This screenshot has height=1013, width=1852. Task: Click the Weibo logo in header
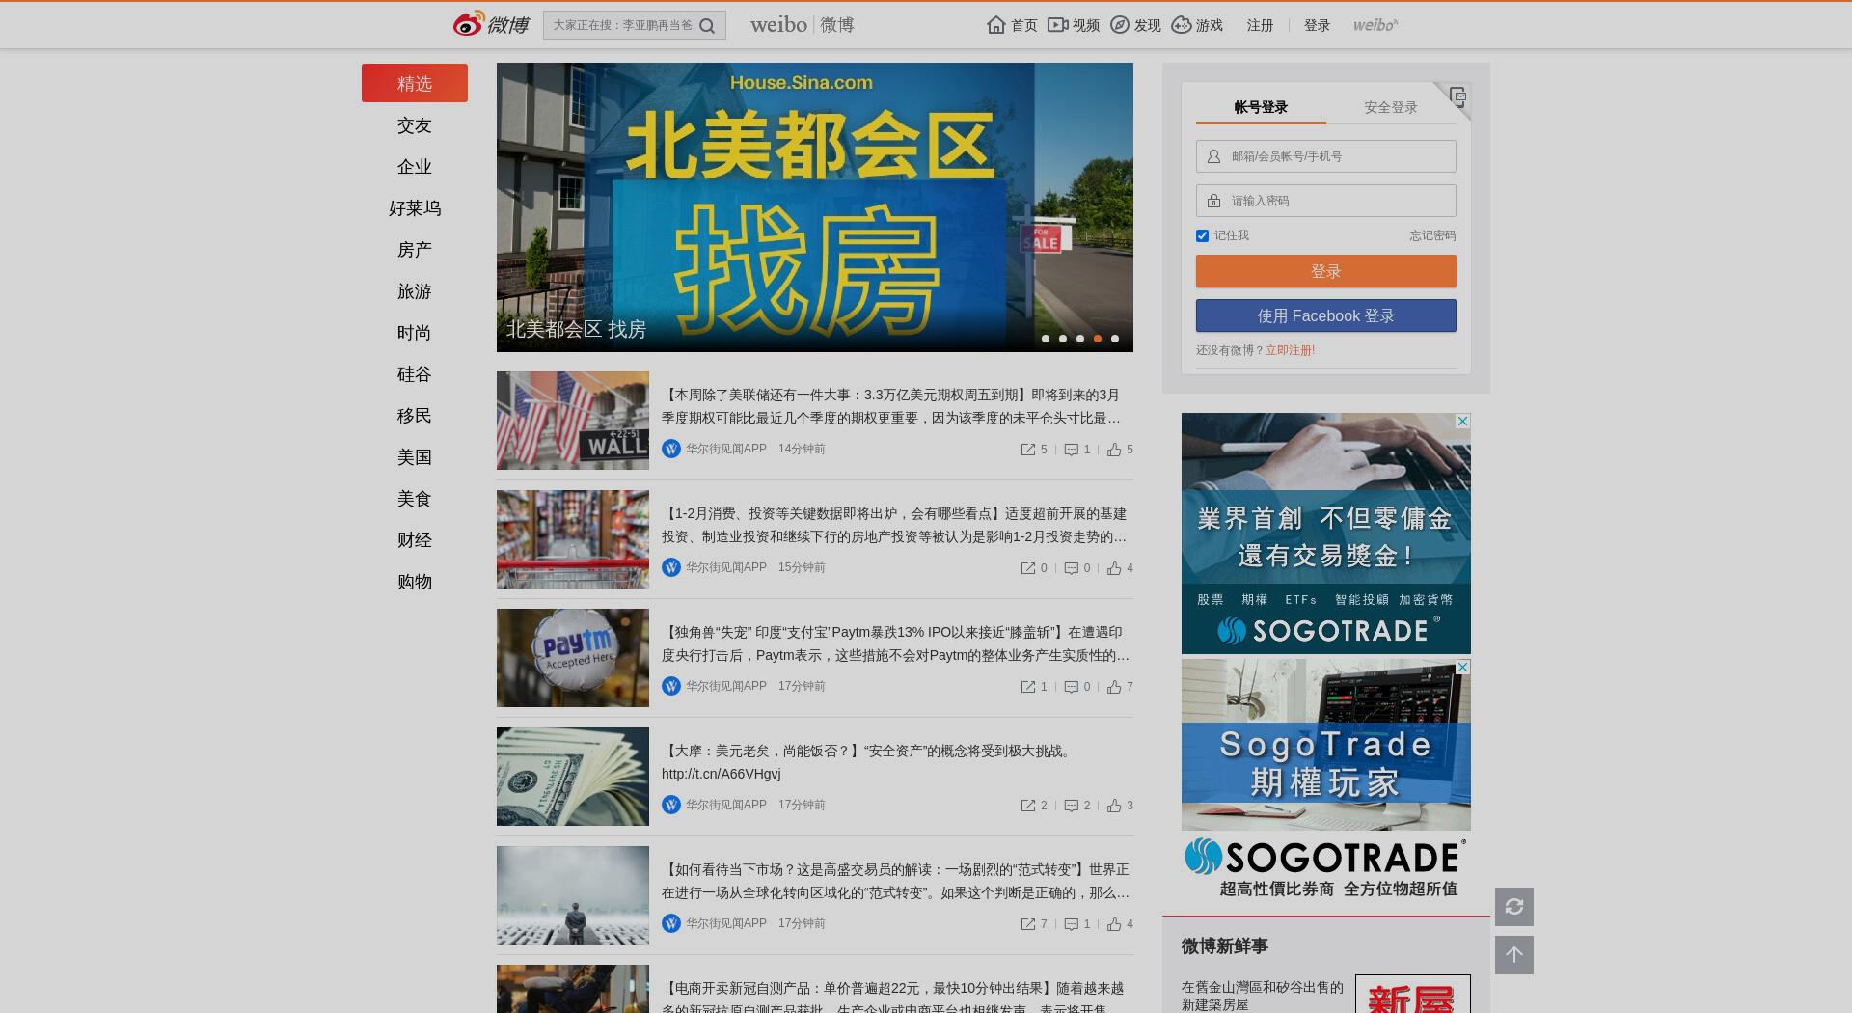pyautogui.click(x=491, y=24)
